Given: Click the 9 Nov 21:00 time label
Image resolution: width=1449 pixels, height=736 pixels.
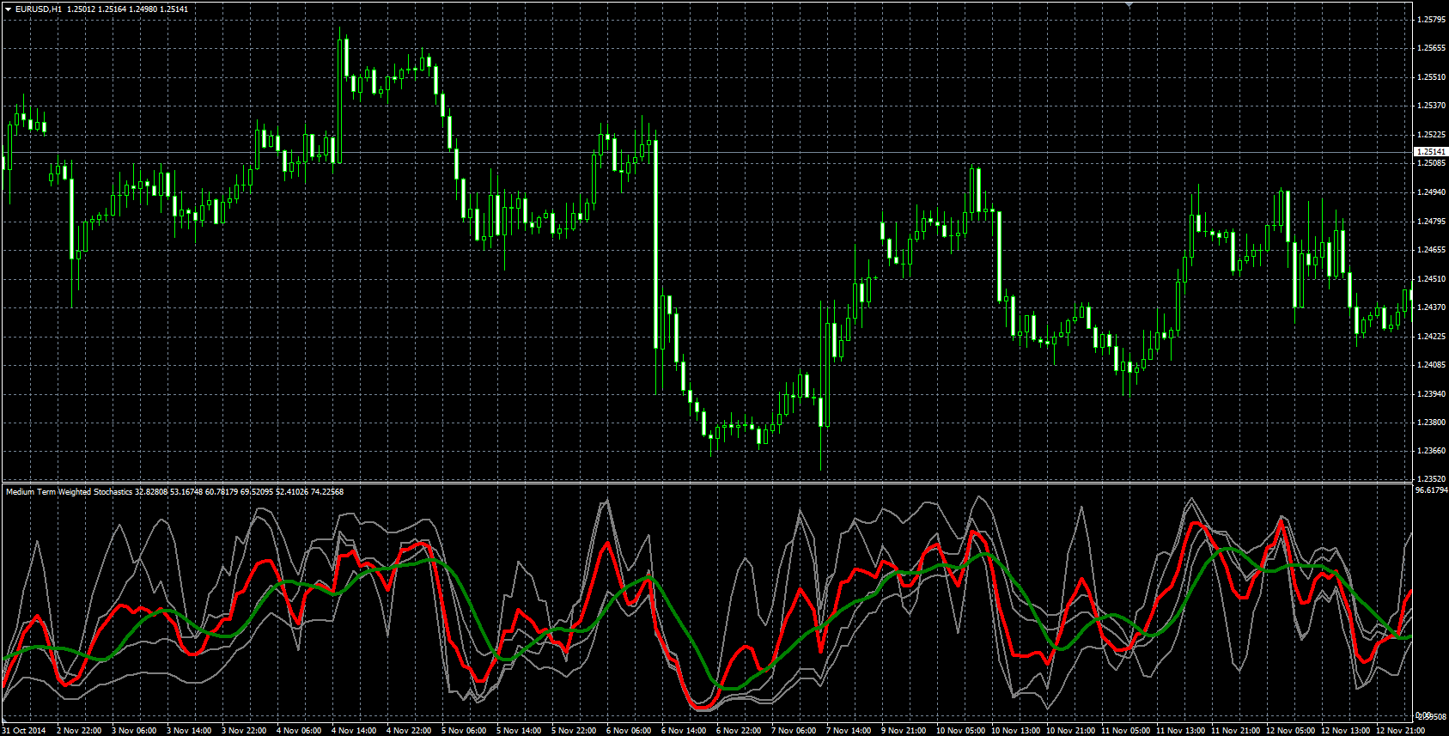Looking at the screenshot, I should 904,731.
